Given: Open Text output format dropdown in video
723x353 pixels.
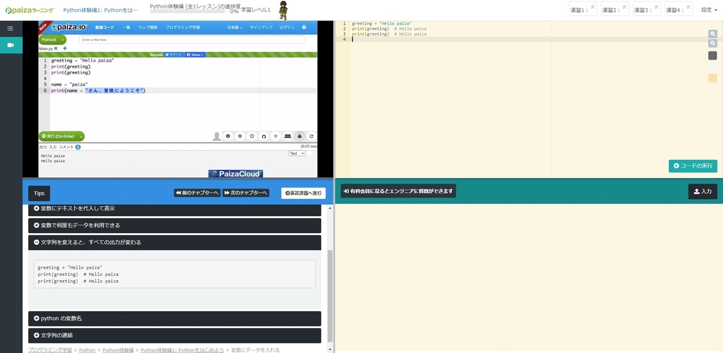Looking at the screenshot, I should [297, 153].
